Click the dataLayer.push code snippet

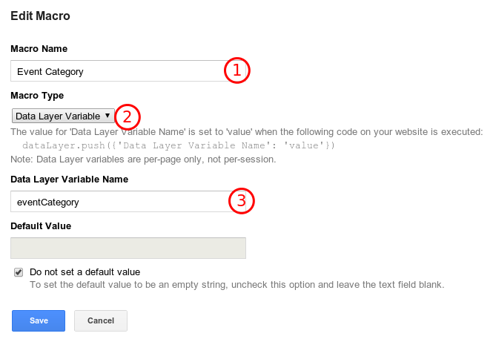(179, 145)
